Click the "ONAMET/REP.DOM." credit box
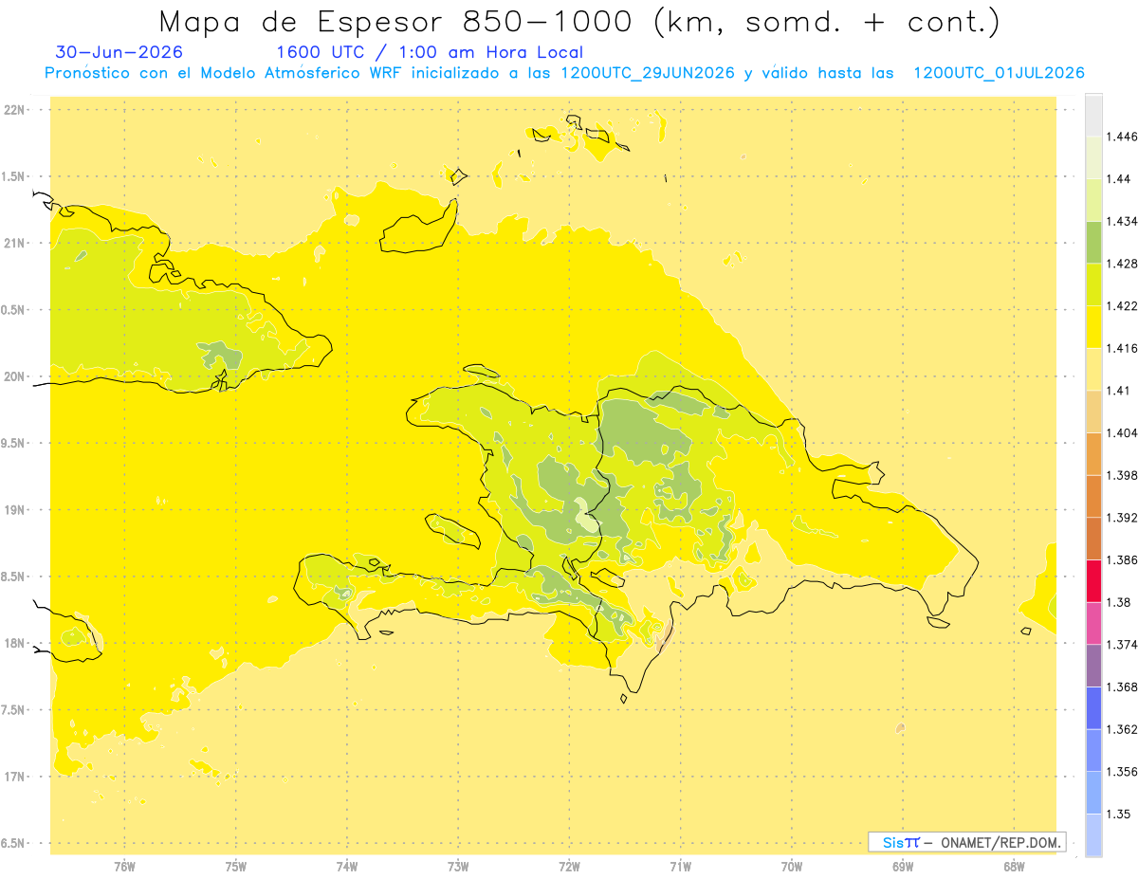Screen dimensions: 1138x879 pyautogui.click(x=967, y=842)
